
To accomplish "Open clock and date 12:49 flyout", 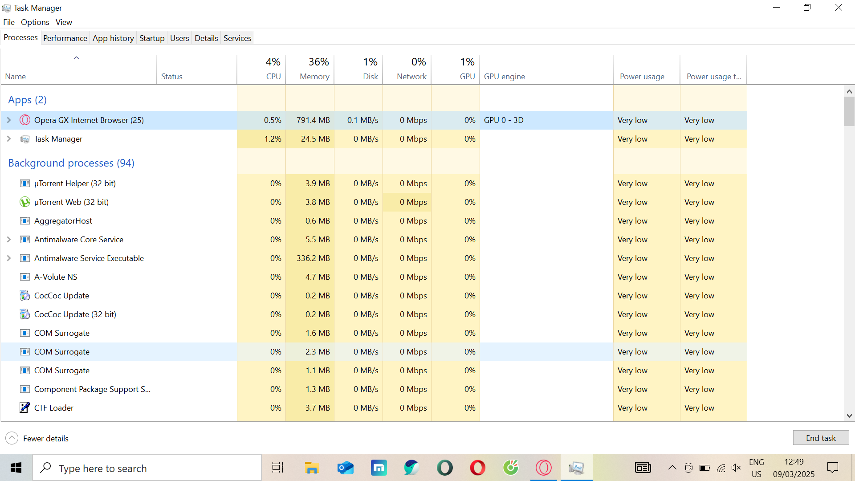I will pyautogui.click(x=794, y=468).
